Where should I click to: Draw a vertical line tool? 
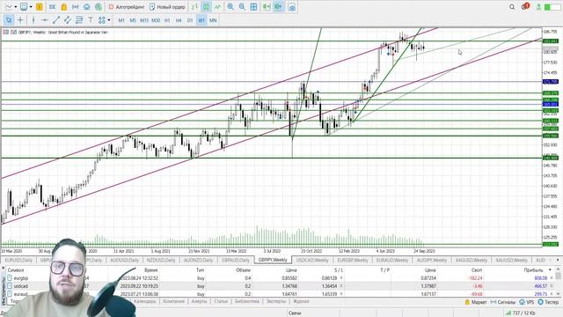[33, 20]
